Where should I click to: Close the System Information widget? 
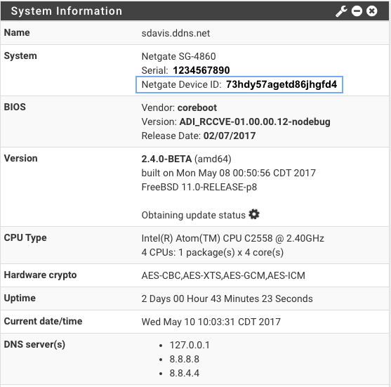372,11
